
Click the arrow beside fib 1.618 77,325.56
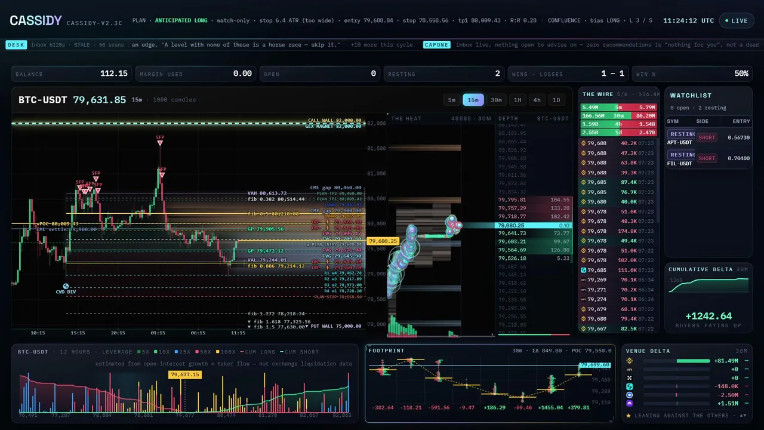click(249, 321)
